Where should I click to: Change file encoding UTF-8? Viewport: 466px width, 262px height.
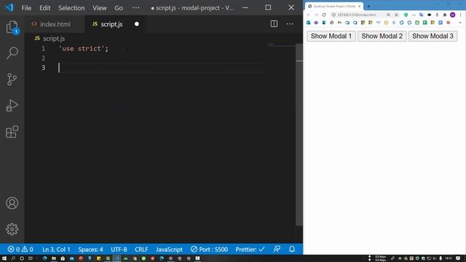pyautogui.click(x=119, y=249)
